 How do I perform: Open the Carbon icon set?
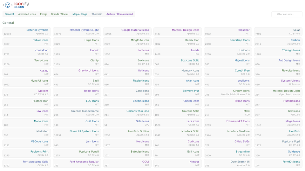click(x=278, y=42)
